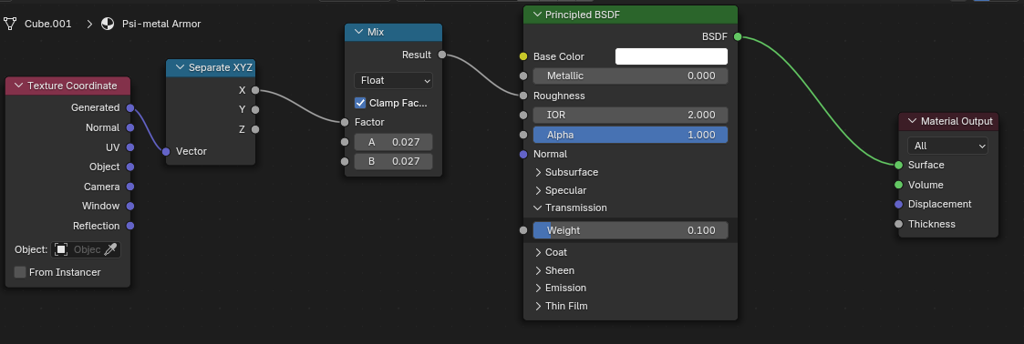The image size is (1024, 344).
Task: Click the Psi-metal Armor material sphere icon
Action: (x=108, y=24)
